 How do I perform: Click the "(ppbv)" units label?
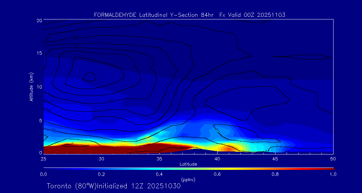(188, 180)
